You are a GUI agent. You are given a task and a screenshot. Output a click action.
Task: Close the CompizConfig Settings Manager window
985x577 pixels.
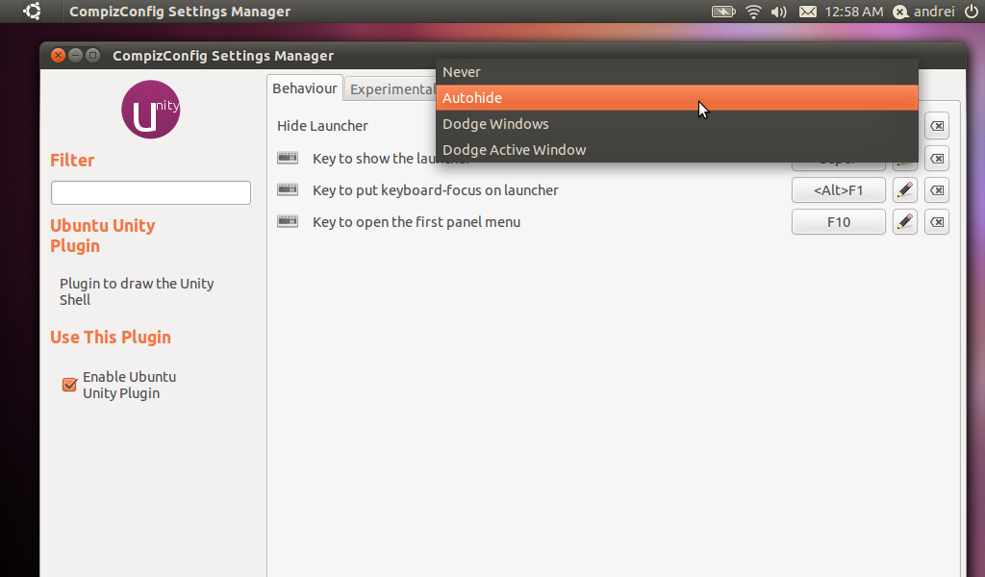point(58,55)
